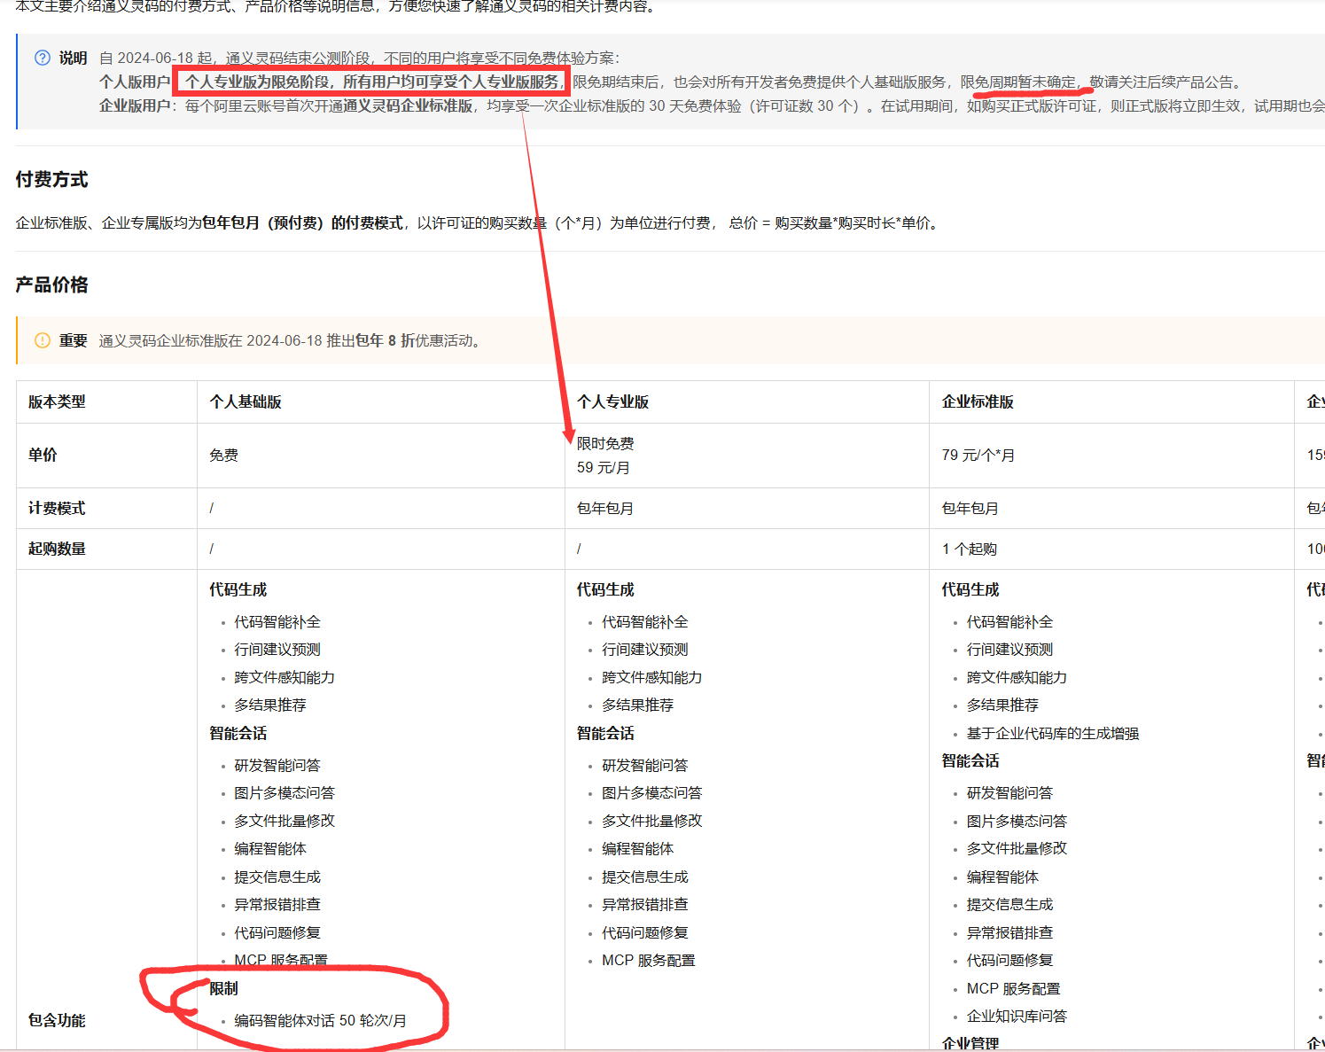The image size is (1325, 1052).
Task: Select the 个人专业版 column header
Action: 612,401
